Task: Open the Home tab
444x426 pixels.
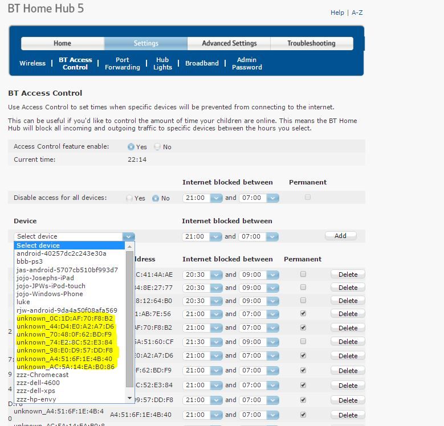Action: (x=62, y=43)
